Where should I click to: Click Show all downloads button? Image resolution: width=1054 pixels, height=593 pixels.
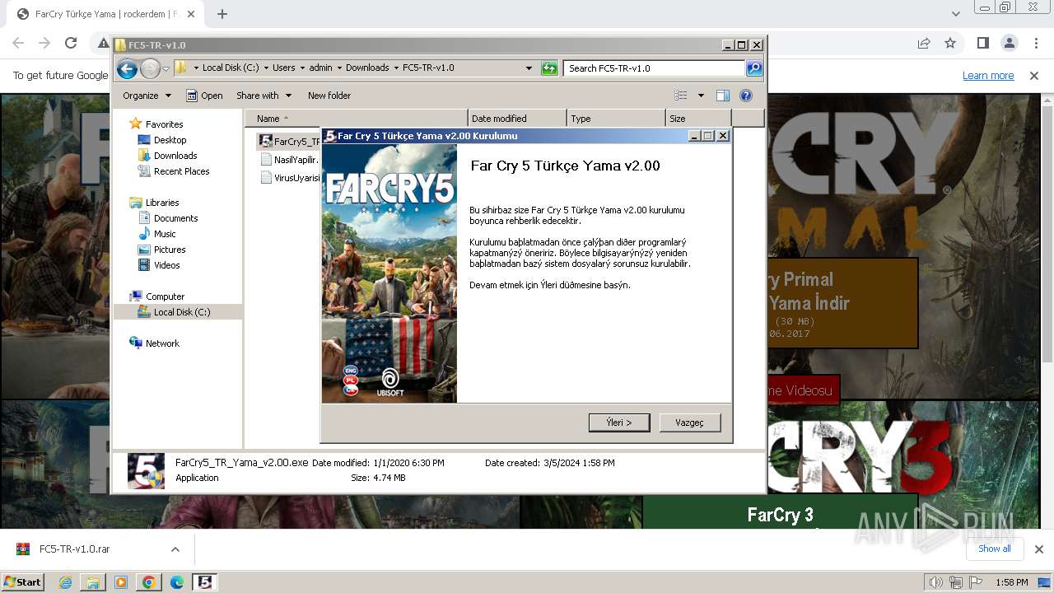[x=994, y=549]
